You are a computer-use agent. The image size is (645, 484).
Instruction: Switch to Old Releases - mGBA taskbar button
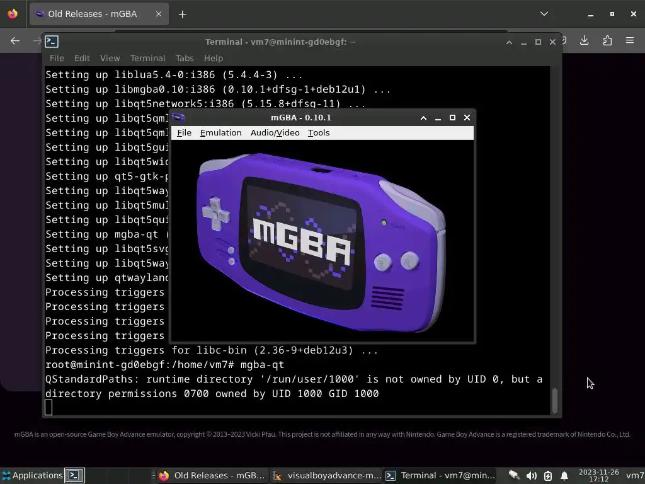[213, 475]
